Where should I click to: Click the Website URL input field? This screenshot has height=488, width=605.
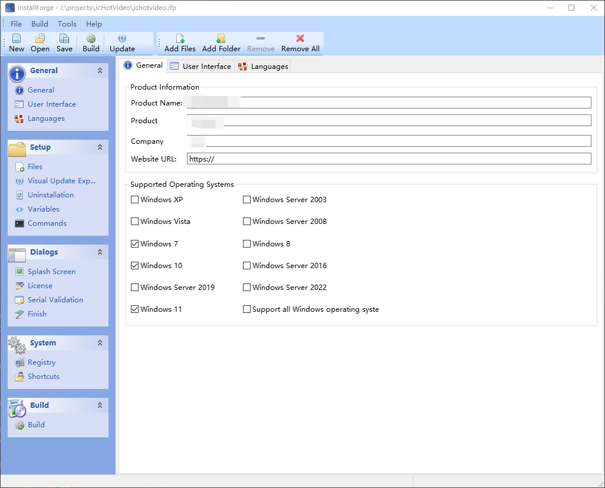[389, 159]
